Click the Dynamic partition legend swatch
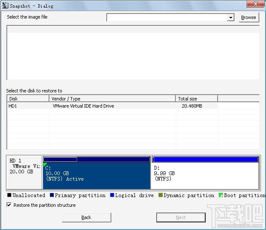266x230 pixels. pos(161,195)
